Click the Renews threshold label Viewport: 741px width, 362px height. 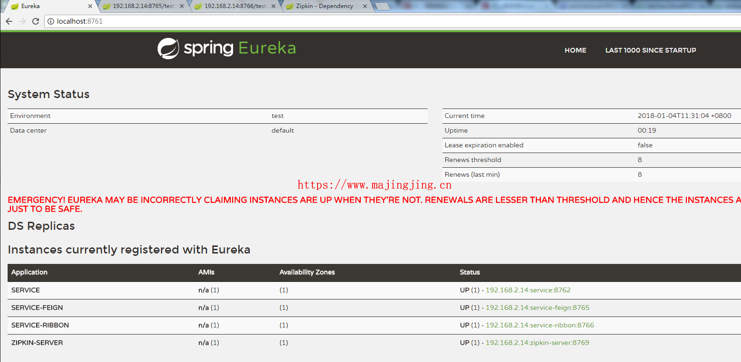[x=473, y=160]
